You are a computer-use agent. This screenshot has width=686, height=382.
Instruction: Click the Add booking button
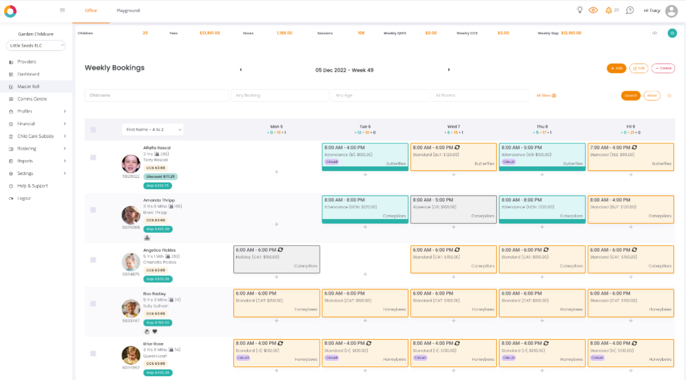pyautogui.click(x=617, y=68)
